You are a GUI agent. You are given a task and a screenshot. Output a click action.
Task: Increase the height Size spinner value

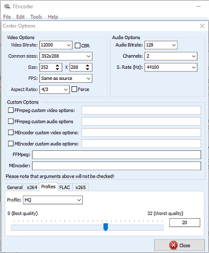point(87,65)
